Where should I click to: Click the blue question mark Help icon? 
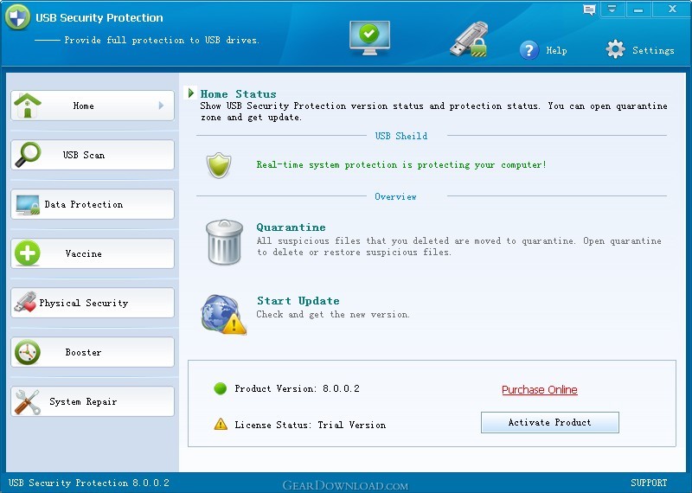click(x=529, y=50)
